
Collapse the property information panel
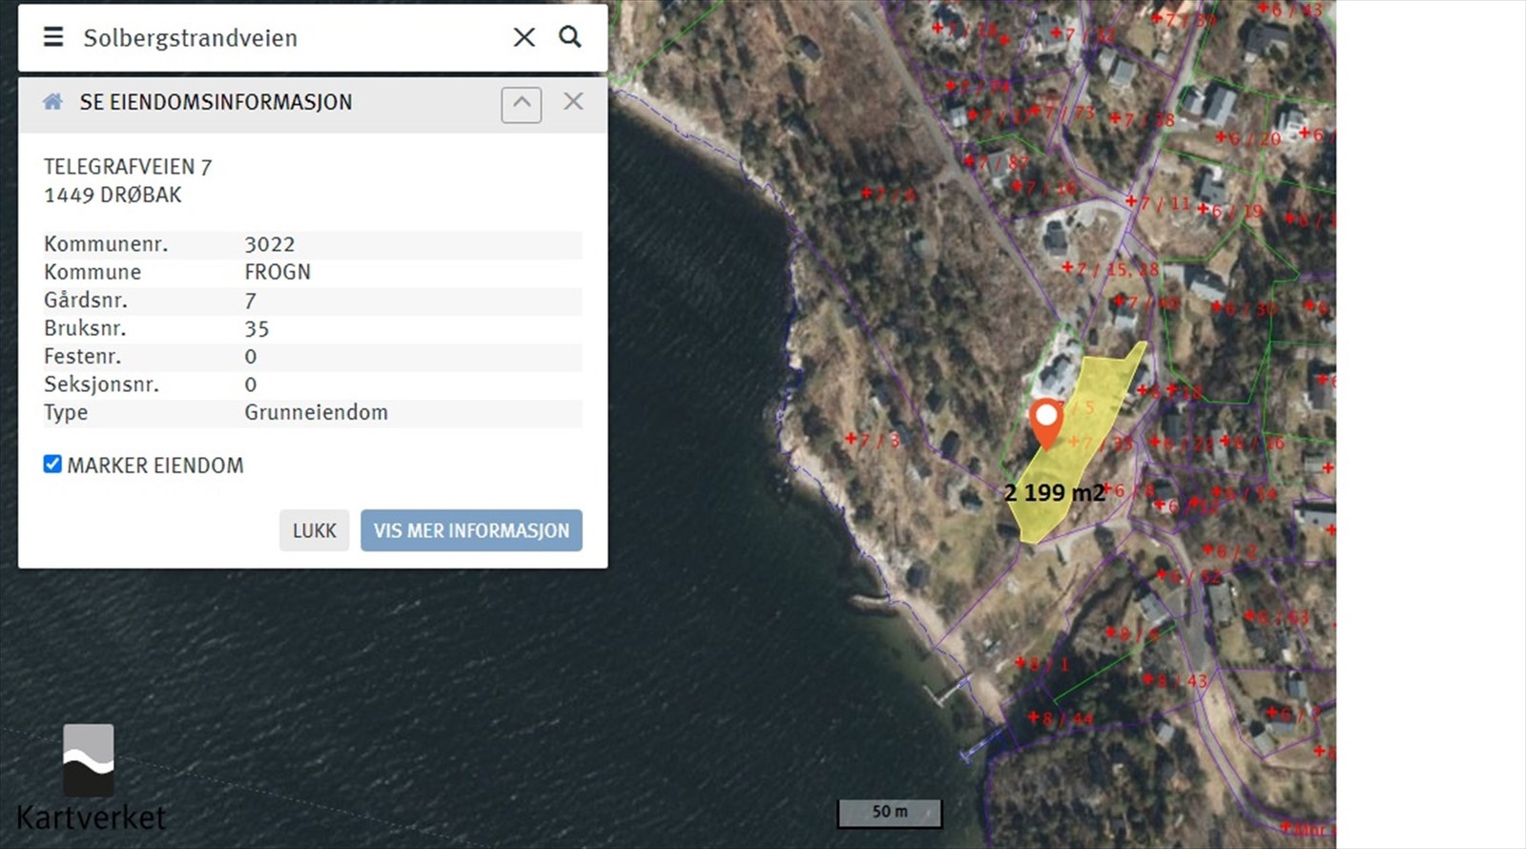(x=522, y=104)
